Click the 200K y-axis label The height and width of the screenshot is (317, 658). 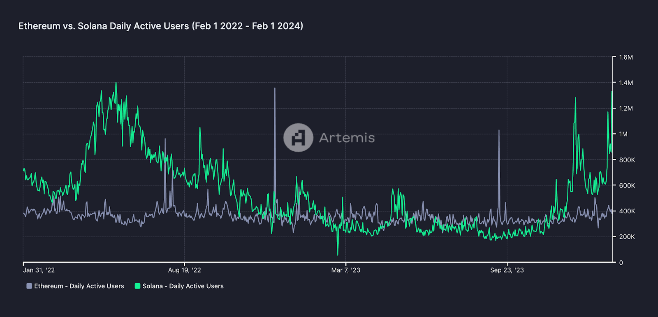(627, 237)
